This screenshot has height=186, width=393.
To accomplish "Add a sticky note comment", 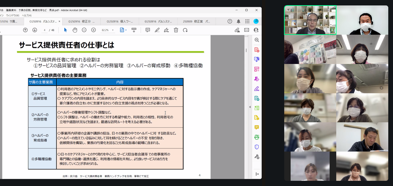I will point(148,30).
